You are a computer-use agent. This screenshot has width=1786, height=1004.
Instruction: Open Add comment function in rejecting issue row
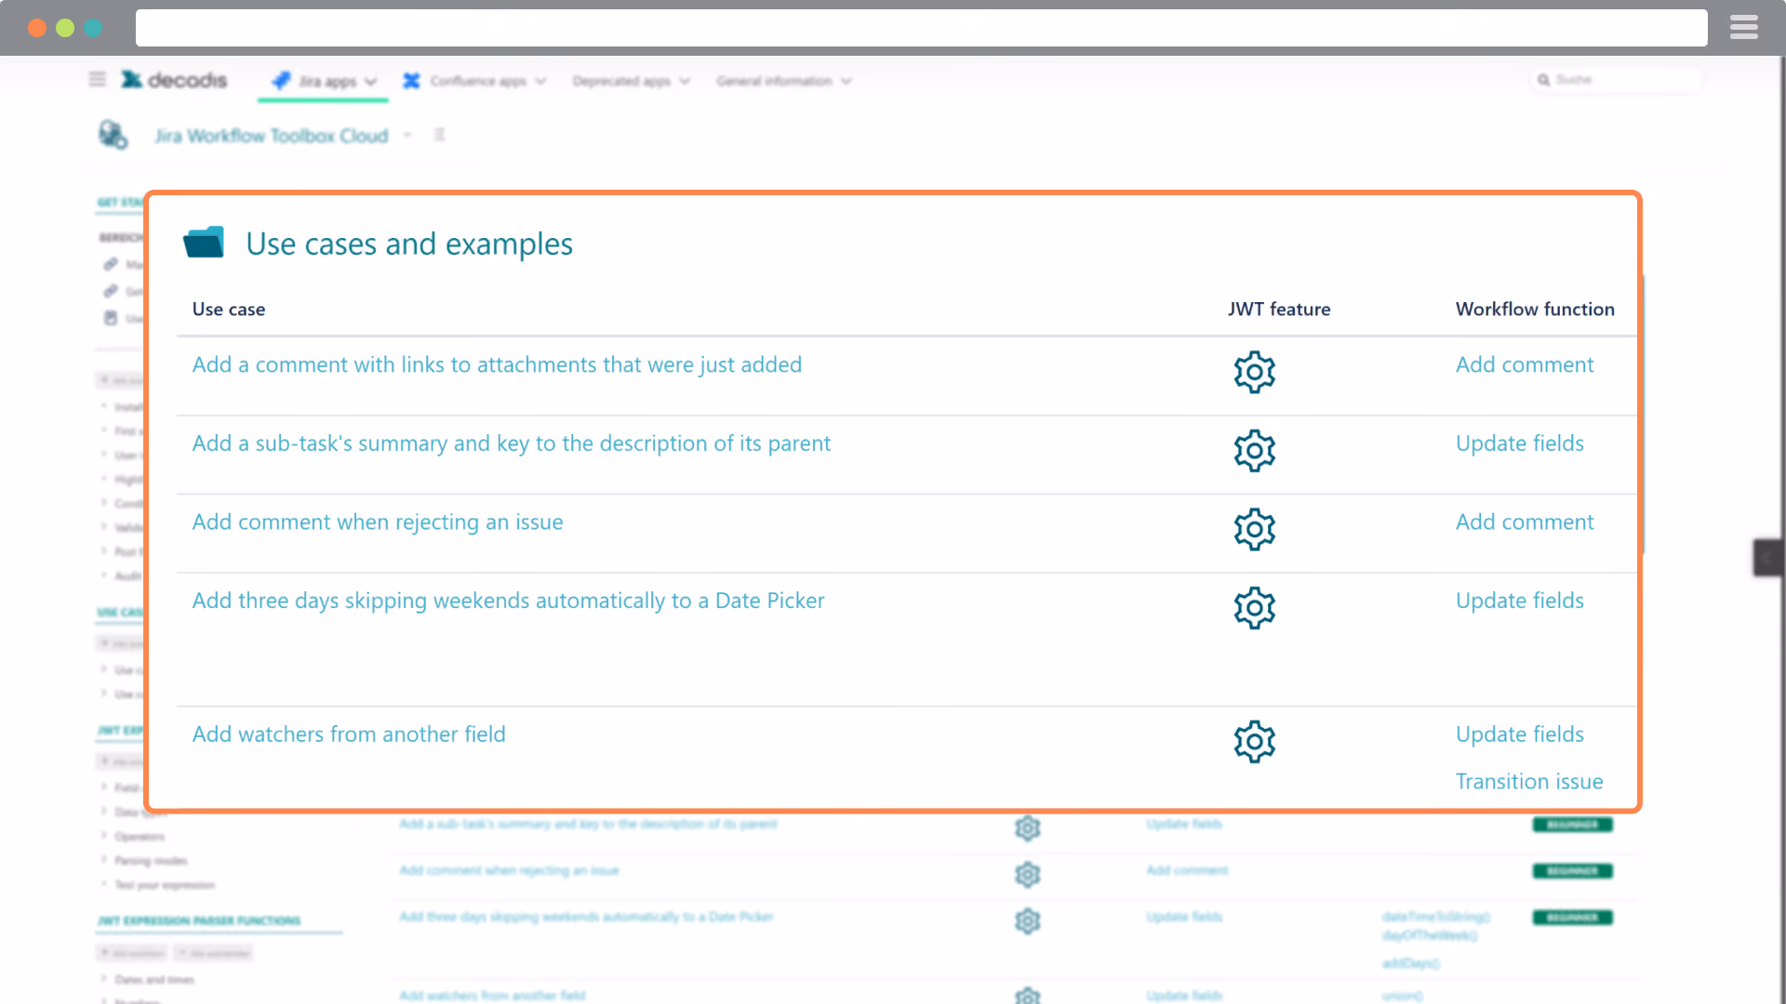pos(1524,522)
